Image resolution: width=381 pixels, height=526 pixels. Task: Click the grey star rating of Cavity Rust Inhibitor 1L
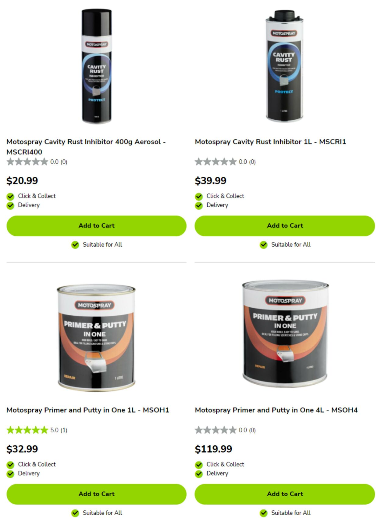[x=216, y=162]
